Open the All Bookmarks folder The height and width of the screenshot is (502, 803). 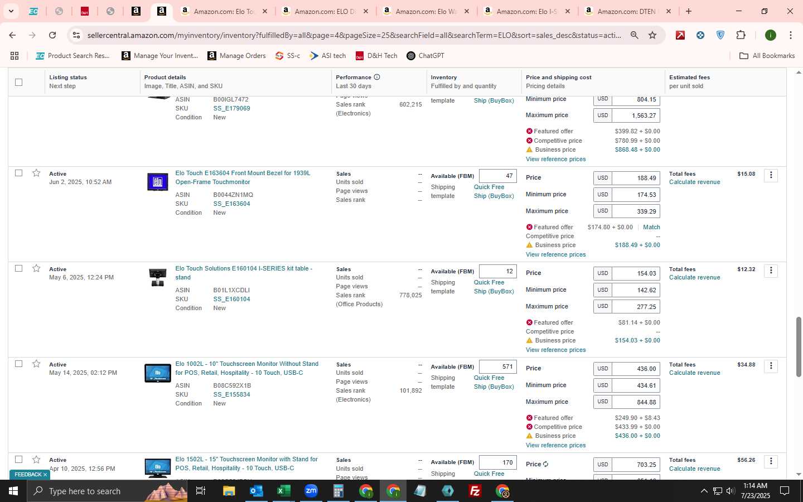coord(767,56)
